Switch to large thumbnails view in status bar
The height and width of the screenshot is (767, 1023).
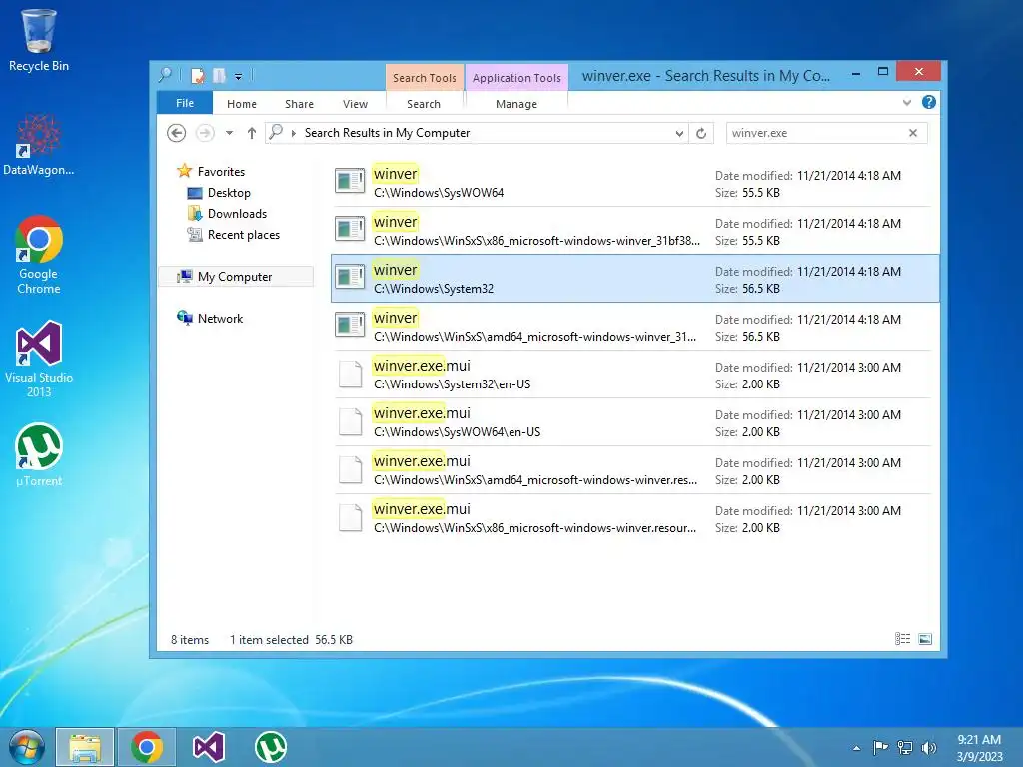pos(925,639)
